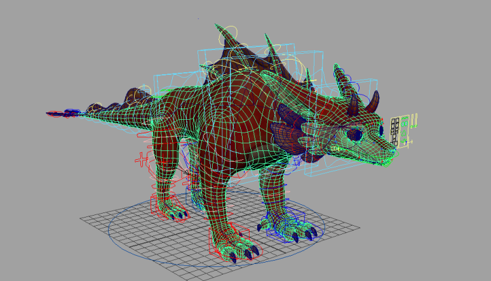Select the red box control on the nearest front foot
This screenshot has height=281, width=491.
pos(229,241)
